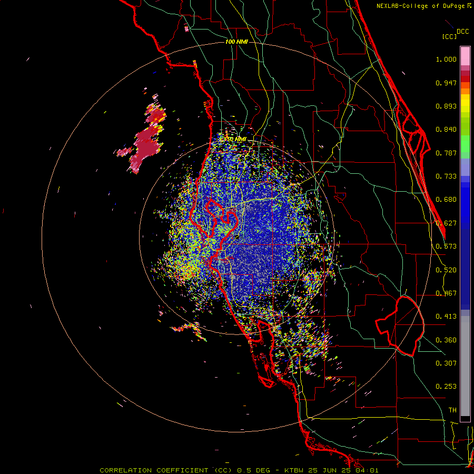Select the 0.680 scale value
The height and width of the screenshot is (474, 474).
coord(446,200)
